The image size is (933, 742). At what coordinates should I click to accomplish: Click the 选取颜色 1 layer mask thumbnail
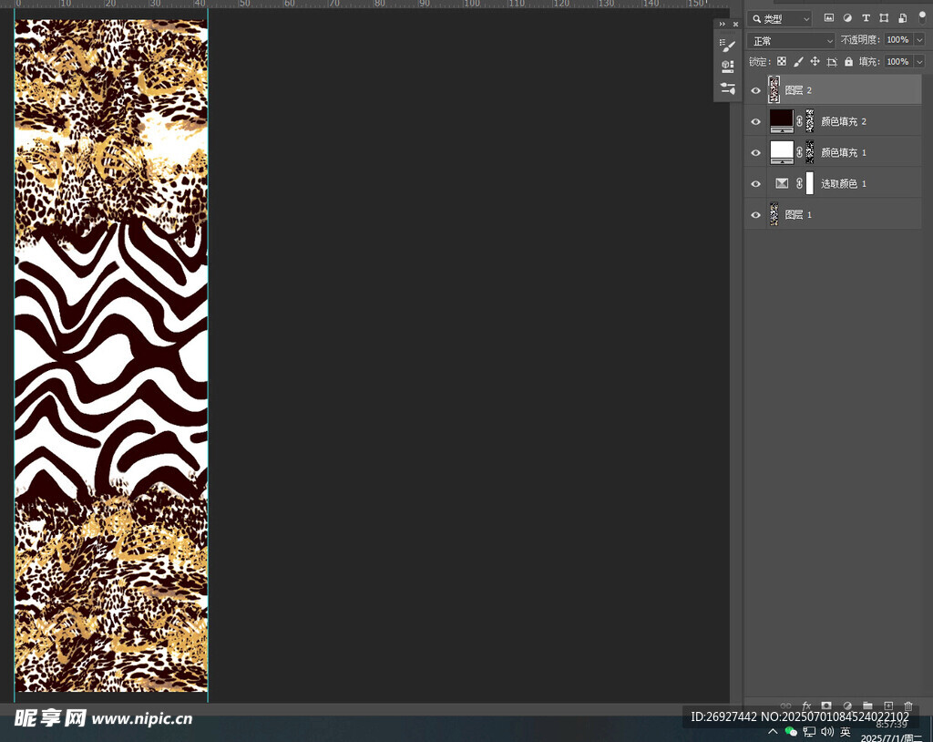[810, 183]
